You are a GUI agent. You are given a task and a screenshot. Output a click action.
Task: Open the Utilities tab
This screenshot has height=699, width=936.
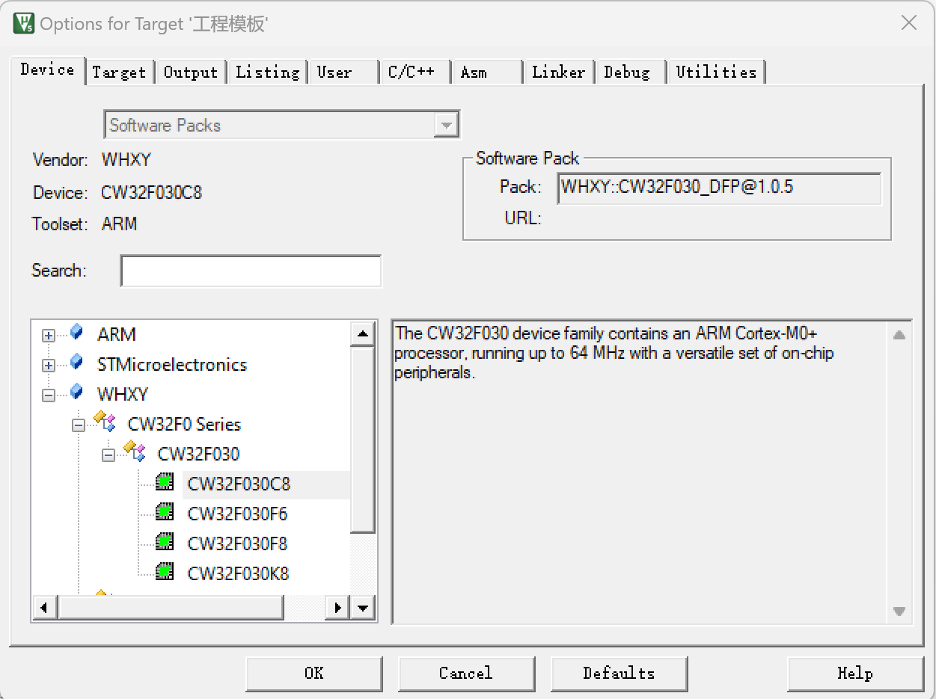716,73
